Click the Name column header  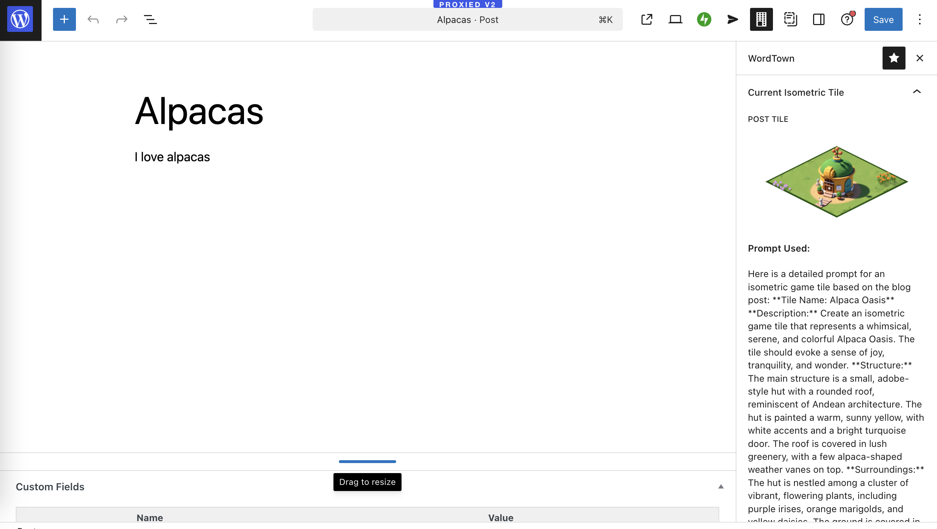click(x=150, y=518)
